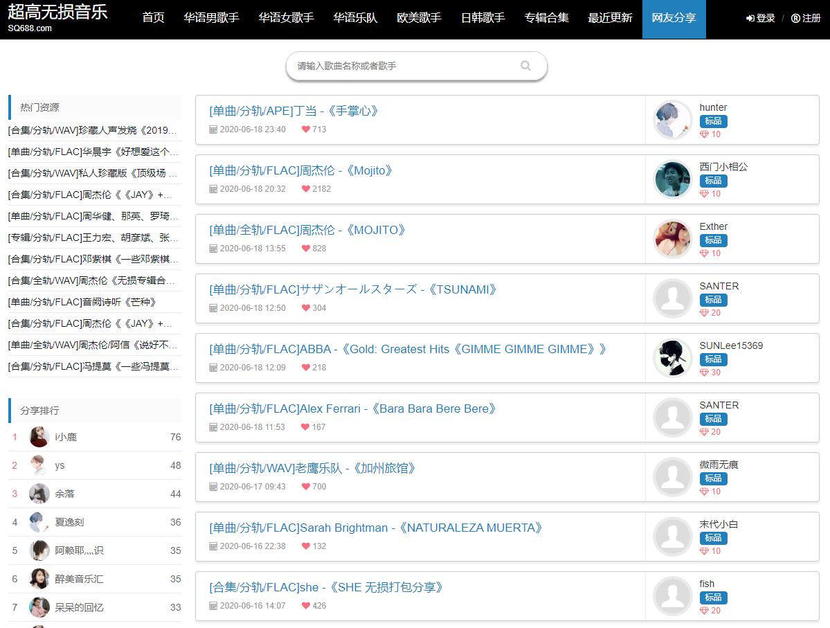Click the 超高无损音乐 site logo
830x628 pixels.
point(57,18)
